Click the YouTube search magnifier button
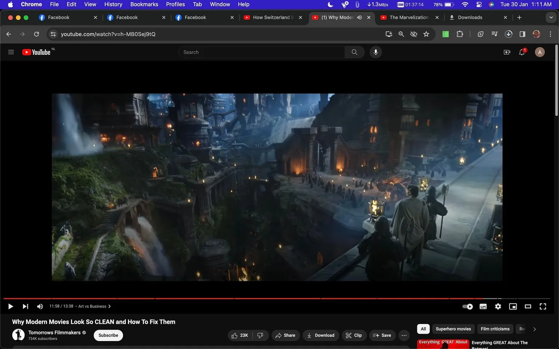The width and height of the screenshot is (559, 349). coord(354,52)
